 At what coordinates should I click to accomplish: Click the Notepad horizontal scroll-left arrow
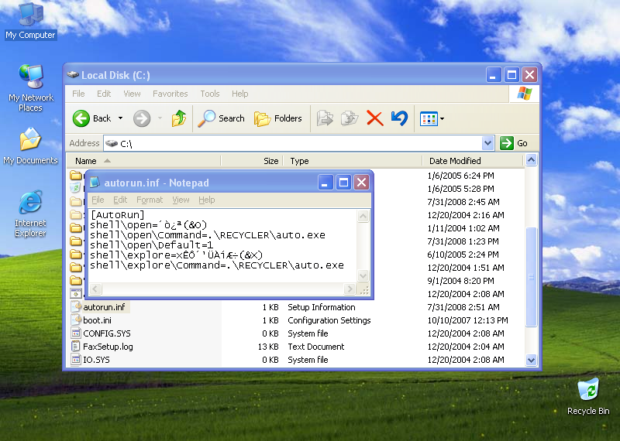[x=95, y=289]
